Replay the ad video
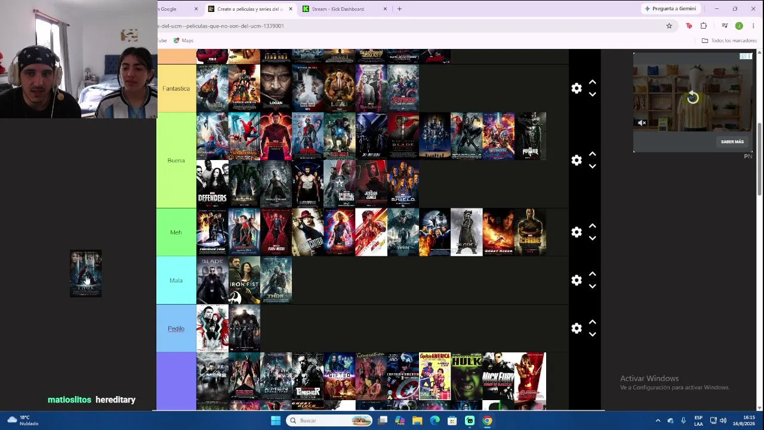 (x=692, y=98)
